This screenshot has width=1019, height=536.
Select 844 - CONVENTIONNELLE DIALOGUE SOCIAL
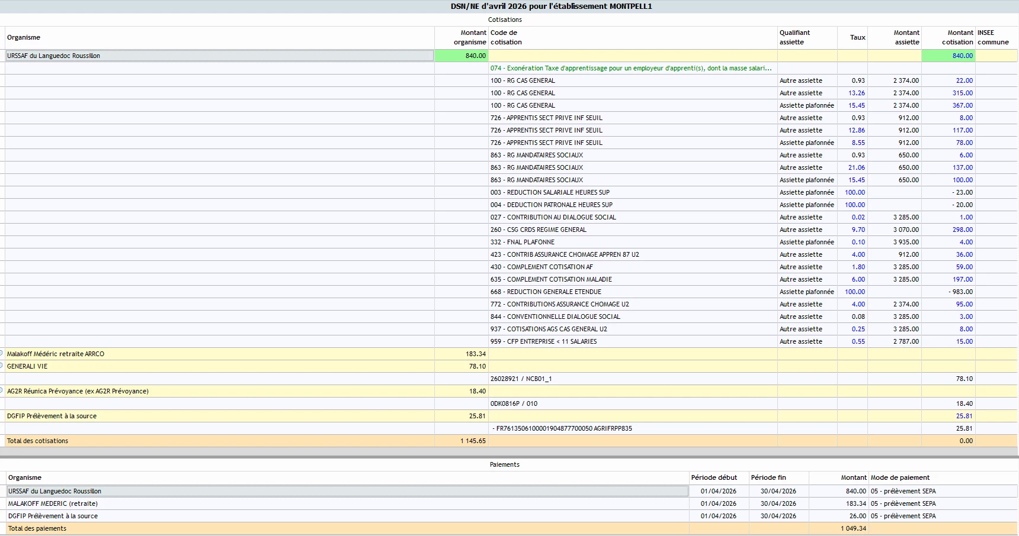pos(555,317)
